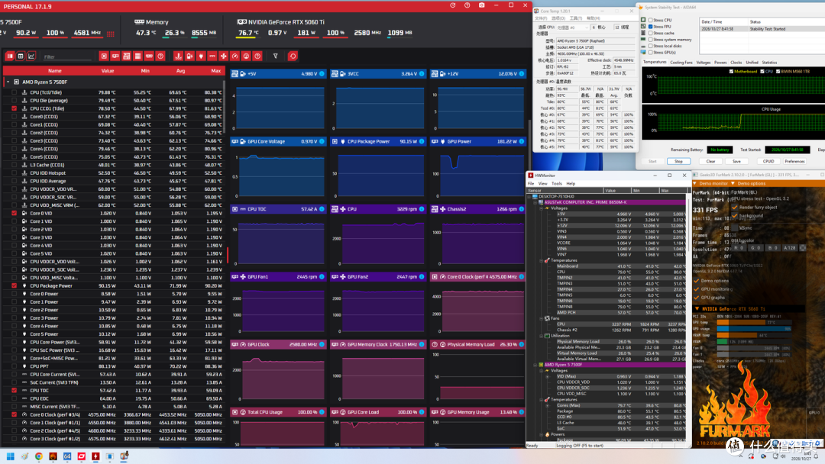Click the funnel filter icon in the toolbar
Image resolution: width=825 pixels, height=464 pixels.
275,56
